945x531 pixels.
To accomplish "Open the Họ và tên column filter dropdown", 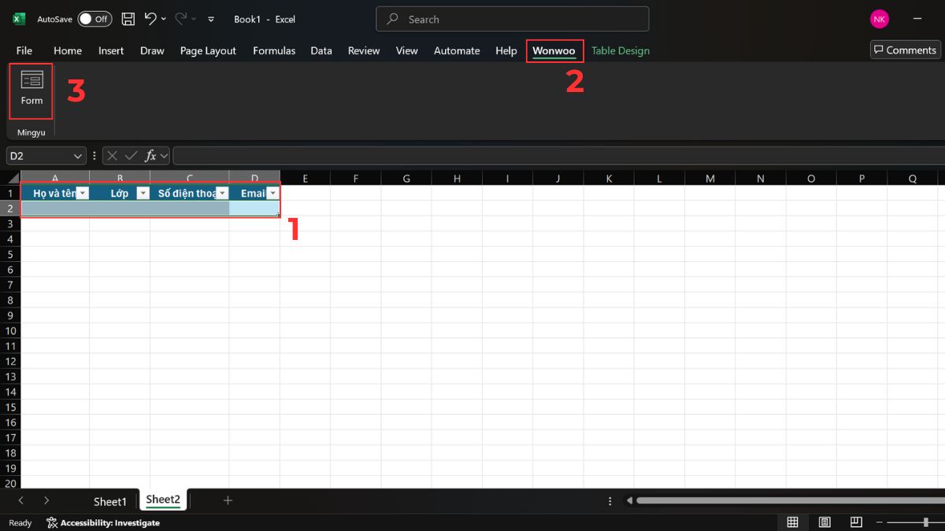I will pyautogui.click(x=82, y=193).
